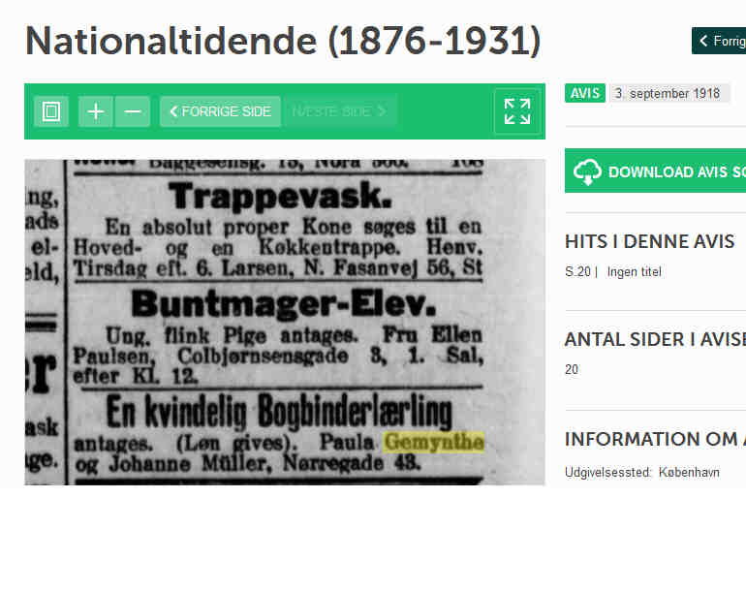Click the 3 september 1918 date label
This screenshot has height=591, width=746.
point(668,93)
